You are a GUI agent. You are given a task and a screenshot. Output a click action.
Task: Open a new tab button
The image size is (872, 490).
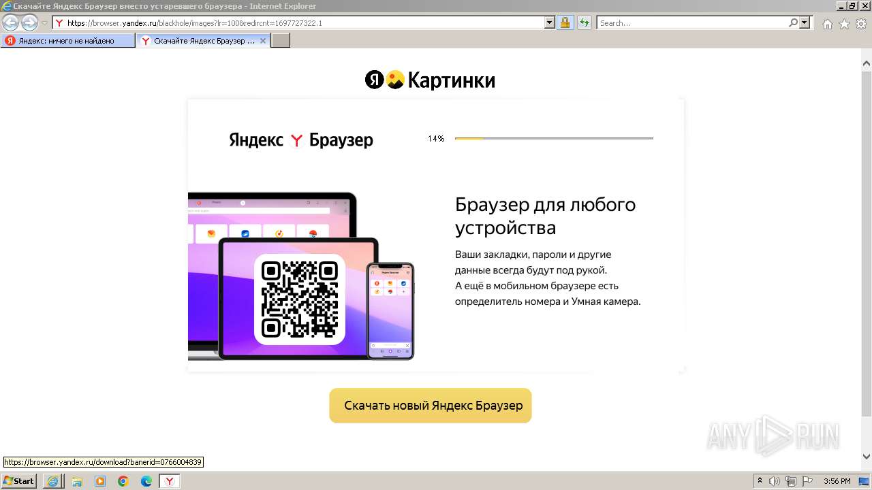click(281, 41)
